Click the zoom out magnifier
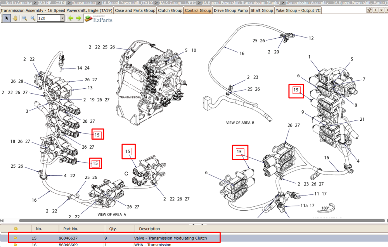Screen dimensions: 388x247 point(33,18)
